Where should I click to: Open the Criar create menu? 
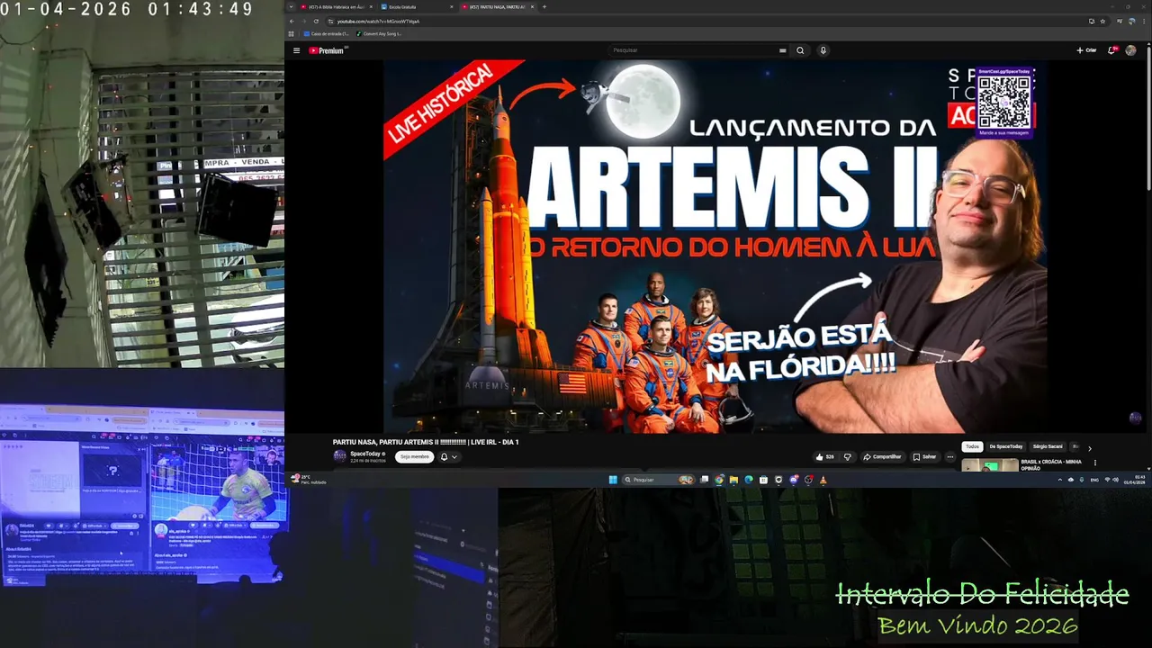[x=1086, y=50]
